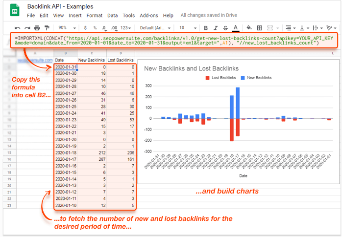Open the 123 number format dropdown

pos(125,28)
